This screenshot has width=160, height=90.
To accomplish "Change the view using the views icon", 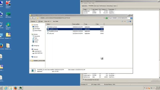I will tap(122, 21).
